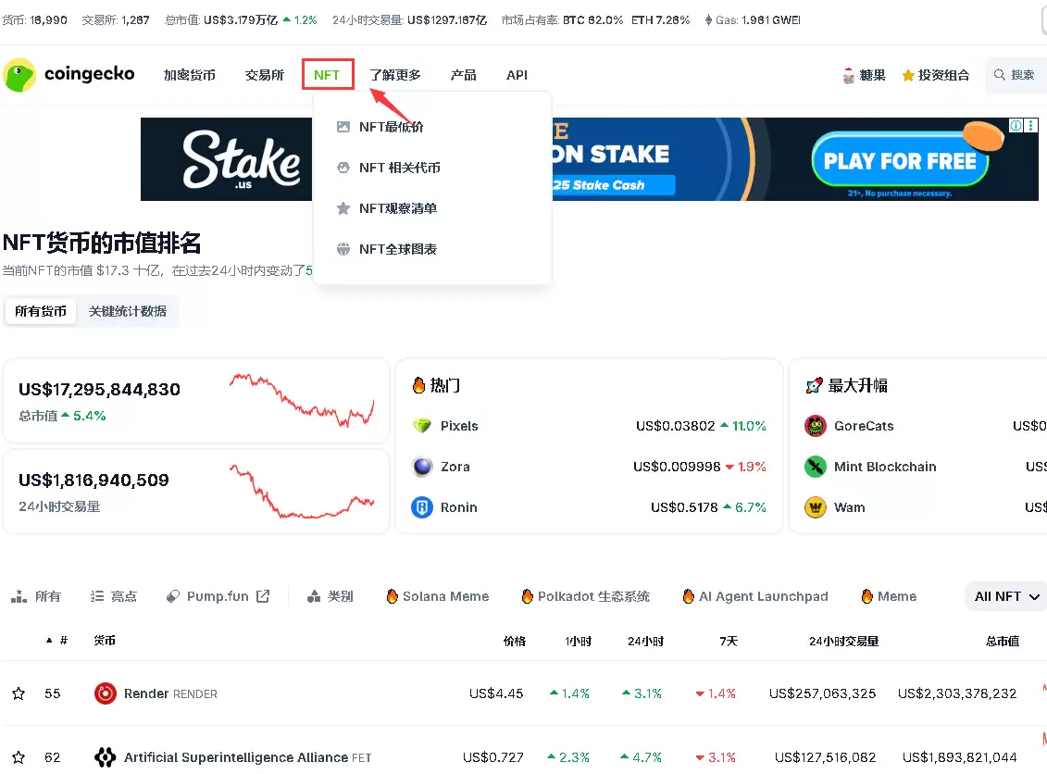Switch to the 关键统计数据 tab
The height and width of the screenshot is (774, 1047).
[x=126, y=311]
